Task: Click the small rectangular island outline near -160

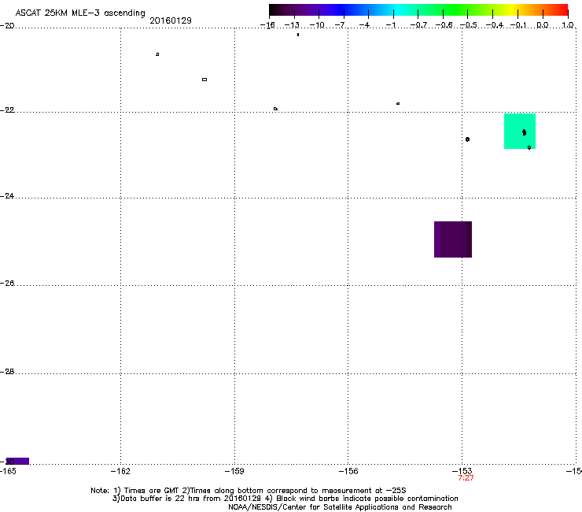Action: [x=204, y=80]
